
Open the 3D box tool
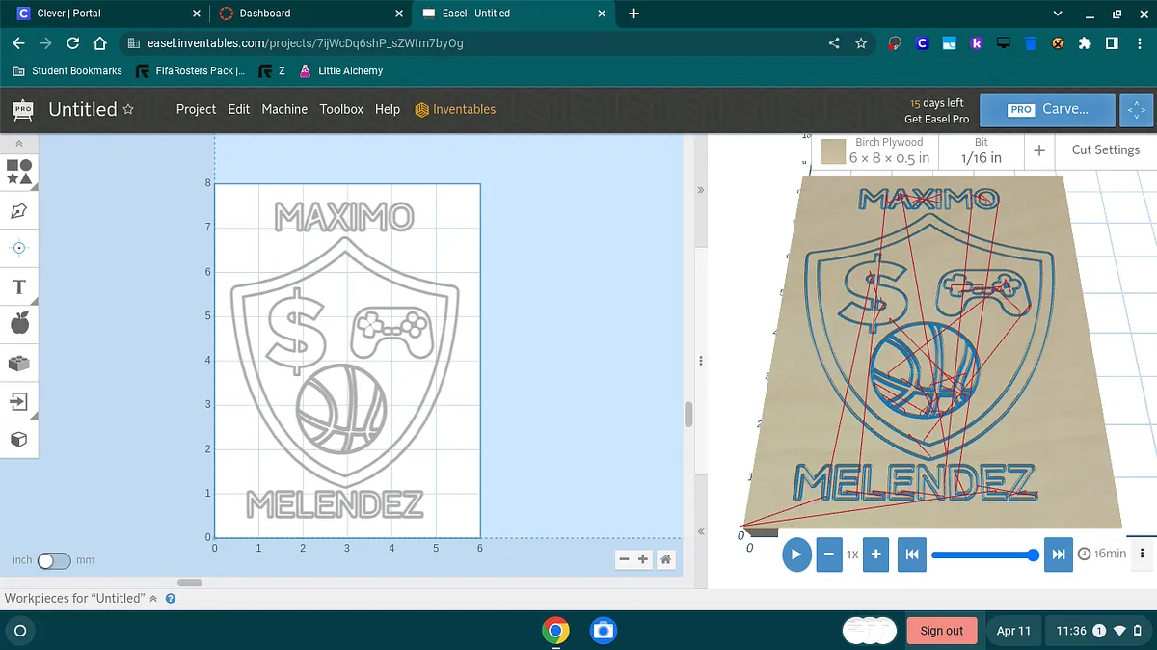(19, 440)
